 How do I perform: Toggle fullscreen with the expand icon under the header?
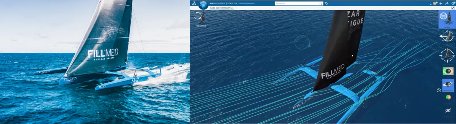coord(453,8)
